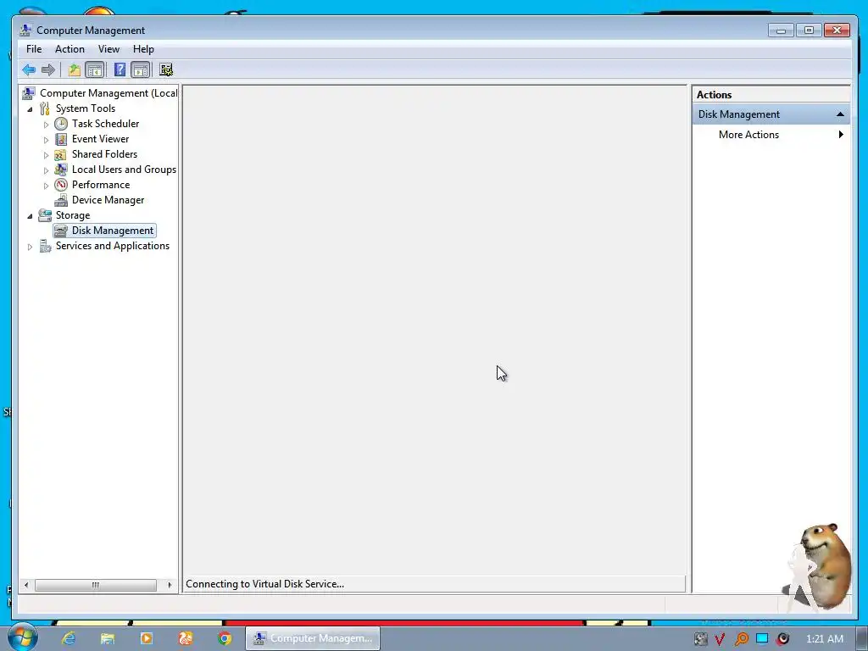Image resolution: width=868 pixels, height=651 pixels.
Task: Expand the Event Viewer node
Action: (46, 140)
